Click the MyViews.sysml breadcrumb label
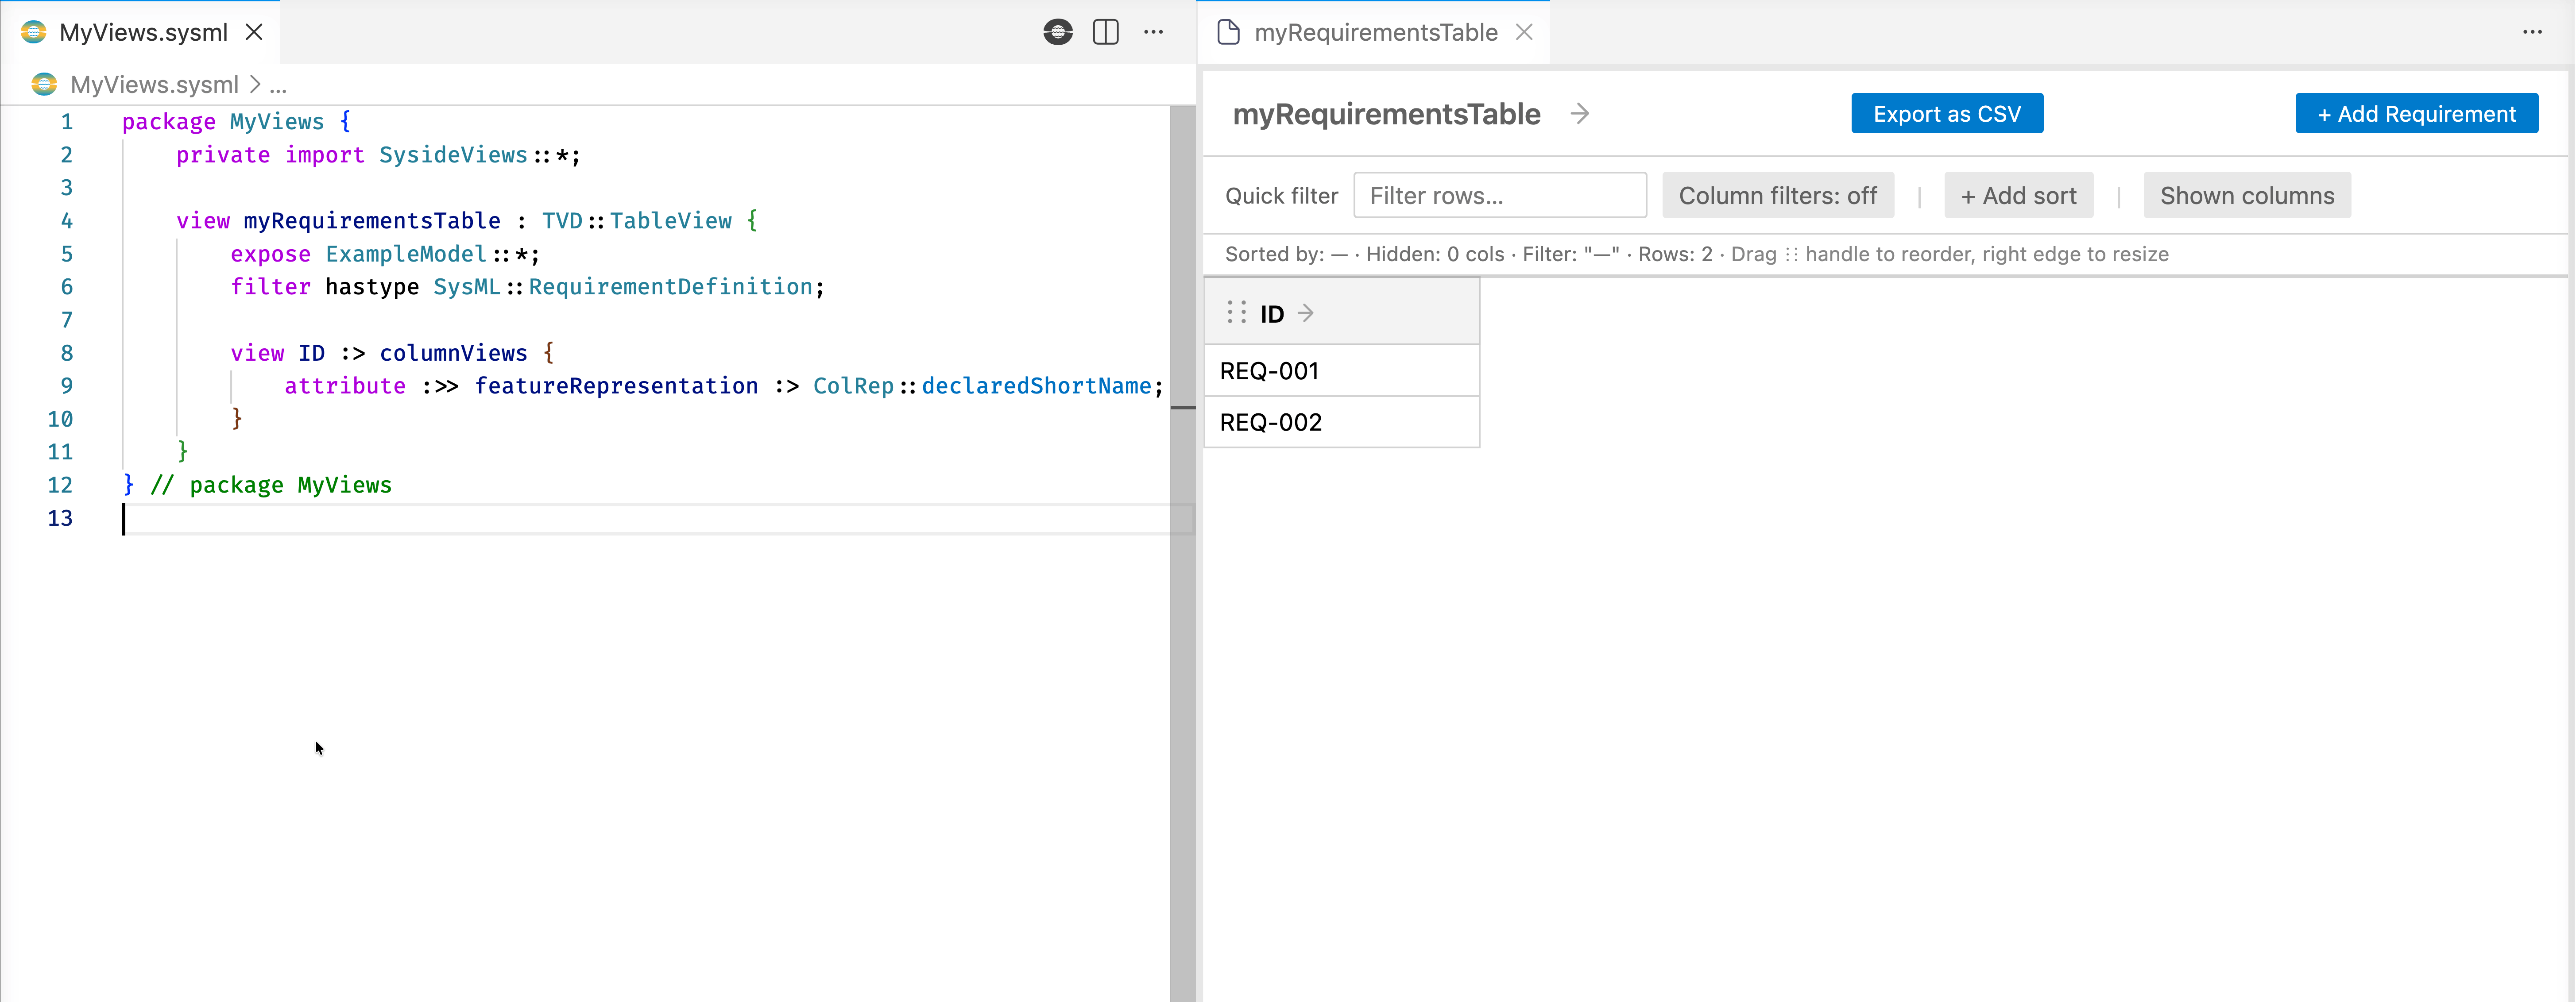Image resolution: width=2576 pixels, height=1002 pixels. 154,84
